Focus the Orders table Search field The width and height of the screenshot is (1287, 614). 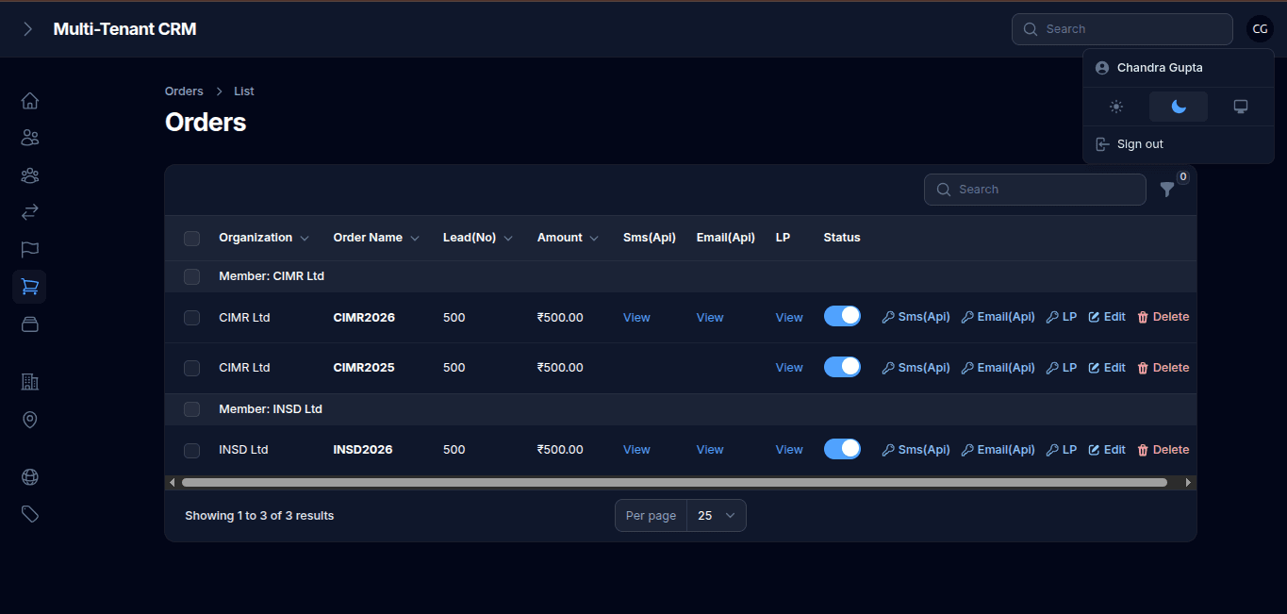tap(1035, 190)
